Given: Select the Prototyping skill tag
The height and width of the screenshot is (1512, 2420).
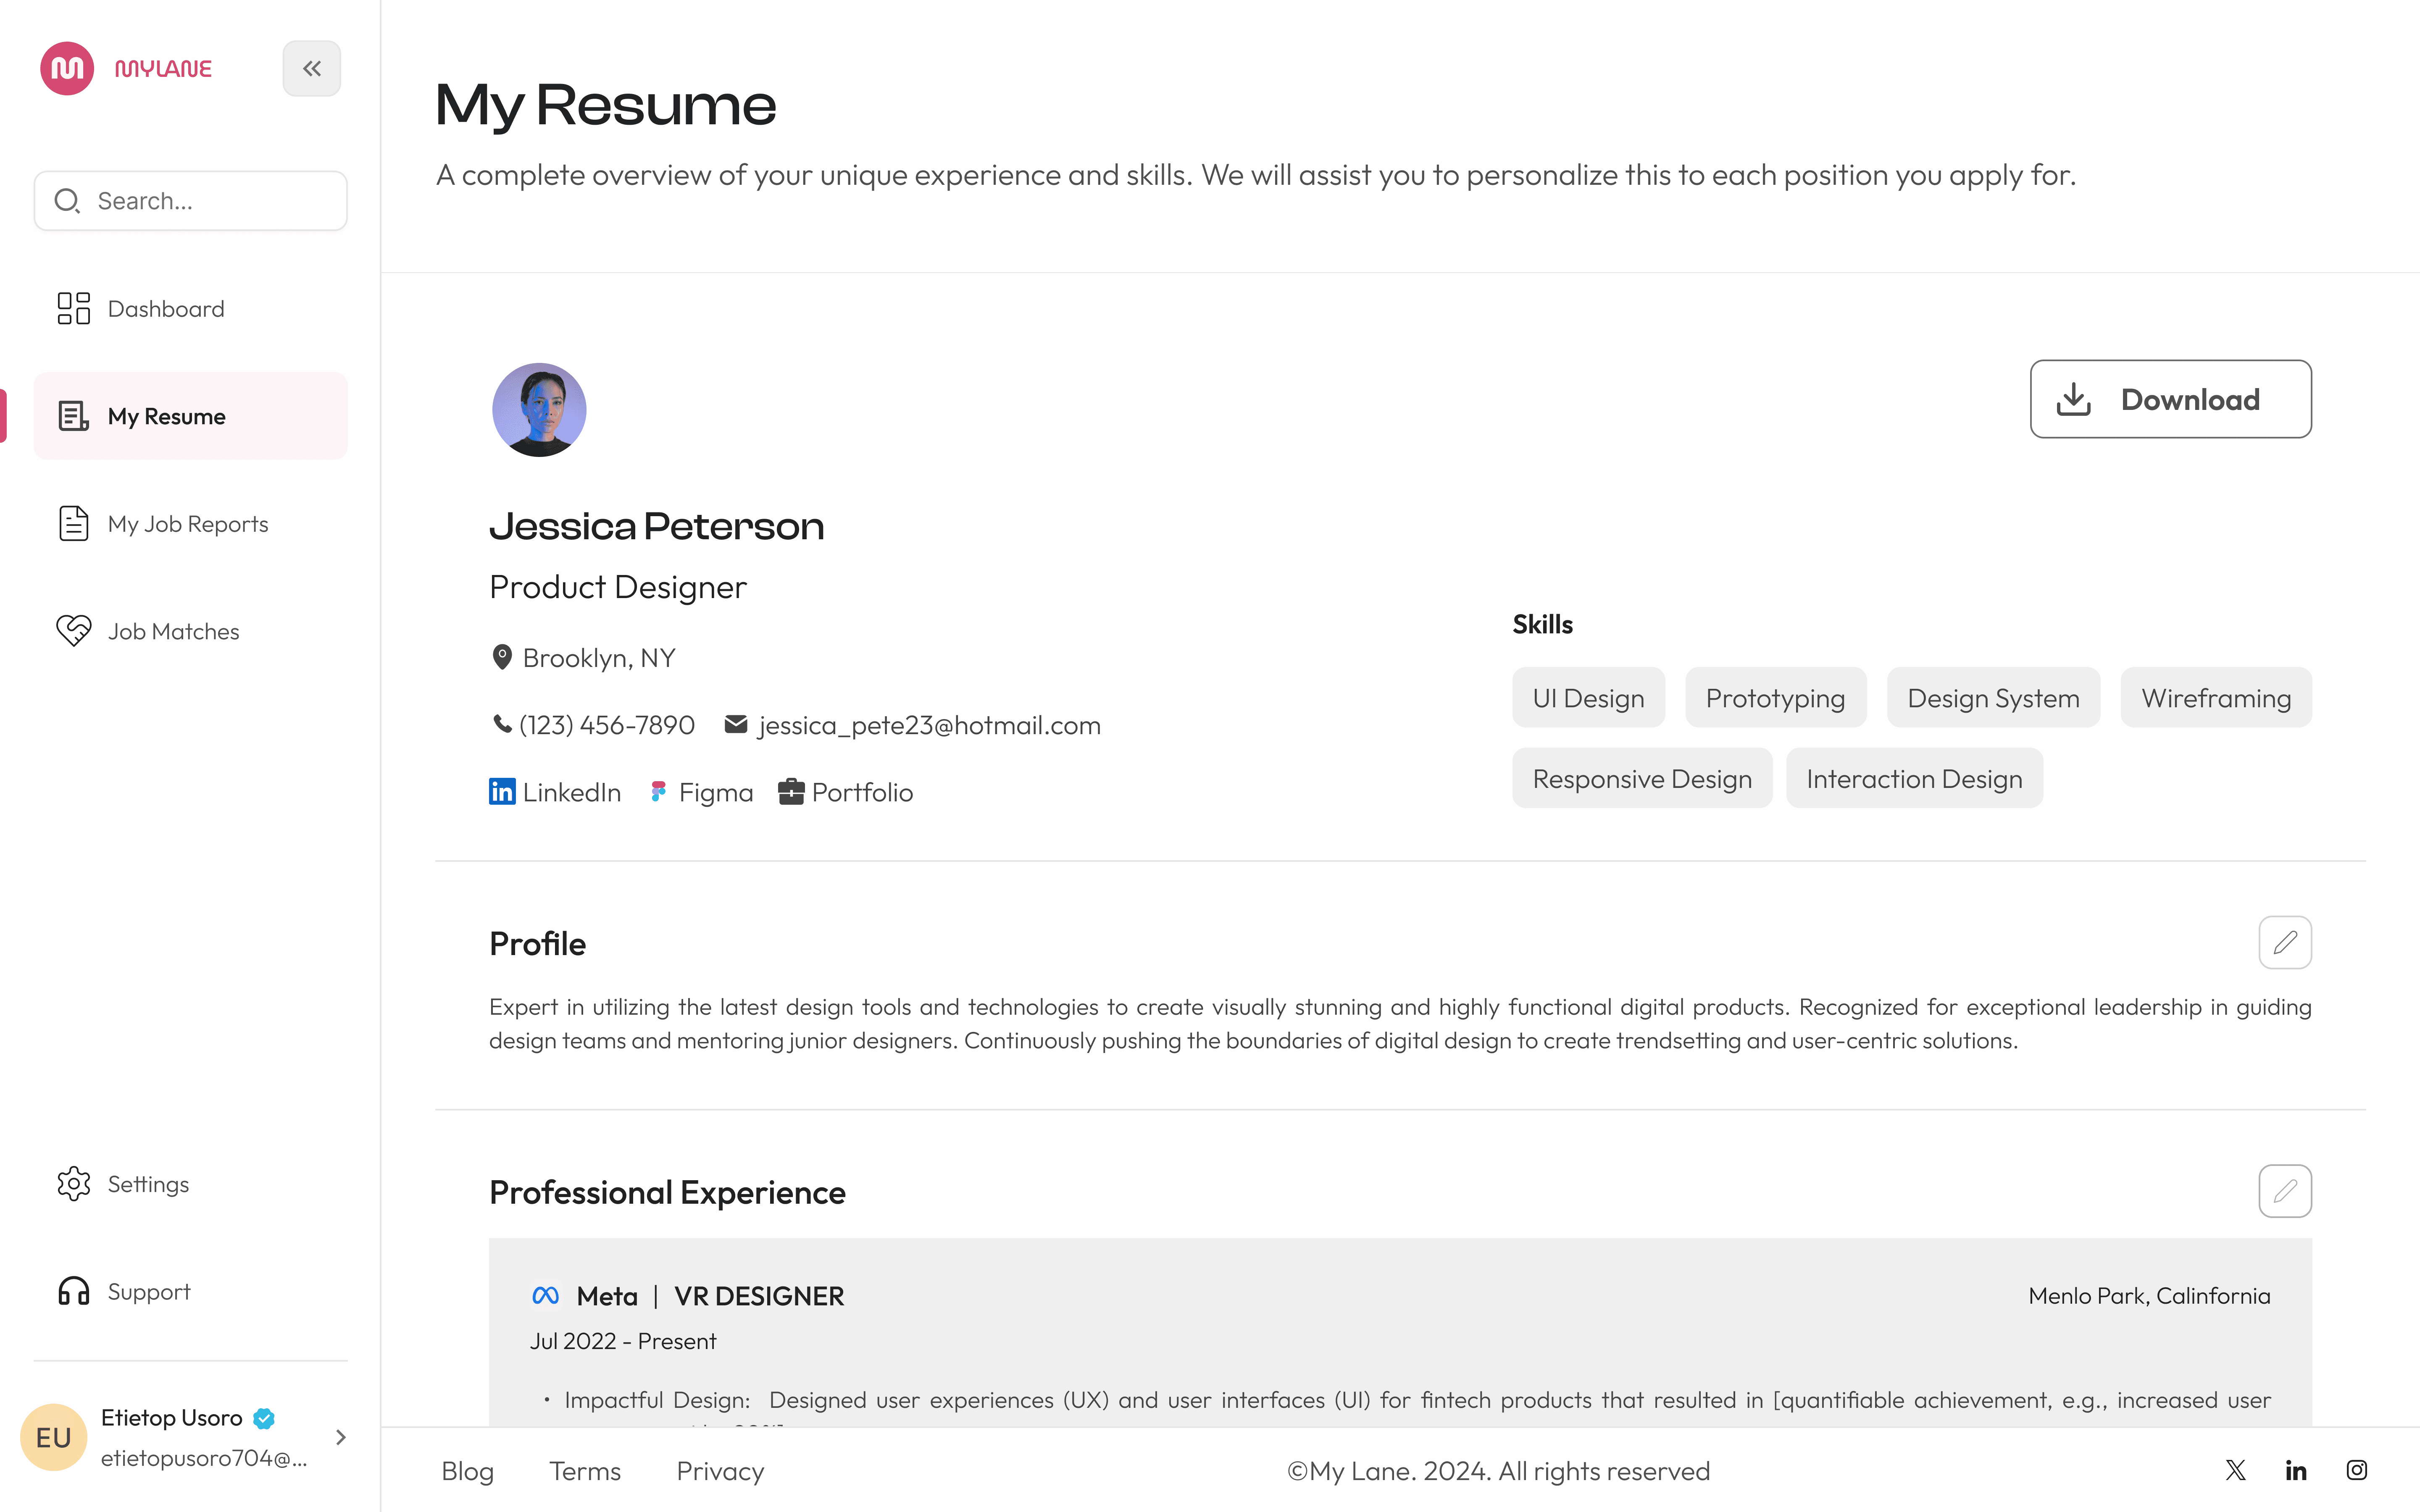Looking at the screenshot, I should coord(1775,698).
